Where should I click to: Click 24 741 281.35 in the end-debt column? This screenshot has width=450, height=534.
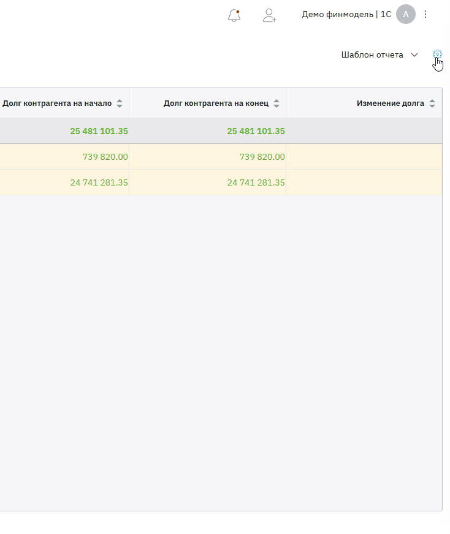[x=256, y=182]
